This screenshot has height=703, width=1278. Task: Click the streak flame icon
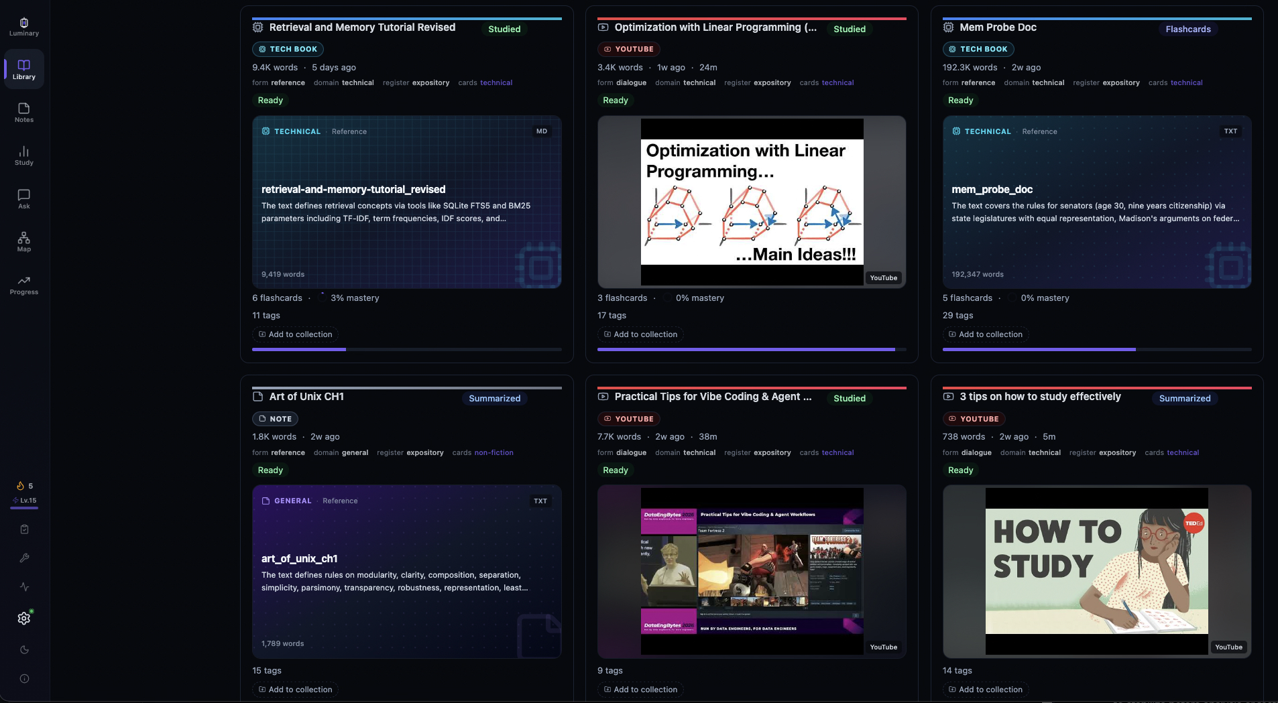20,486
